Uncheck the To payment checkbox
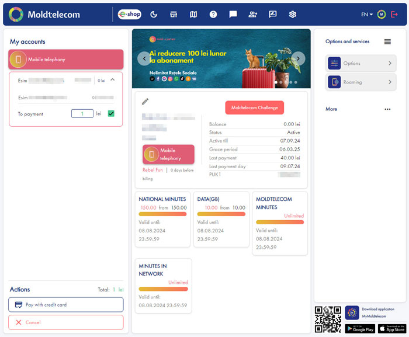Viewport: 409px width, 337px height. 111,114
